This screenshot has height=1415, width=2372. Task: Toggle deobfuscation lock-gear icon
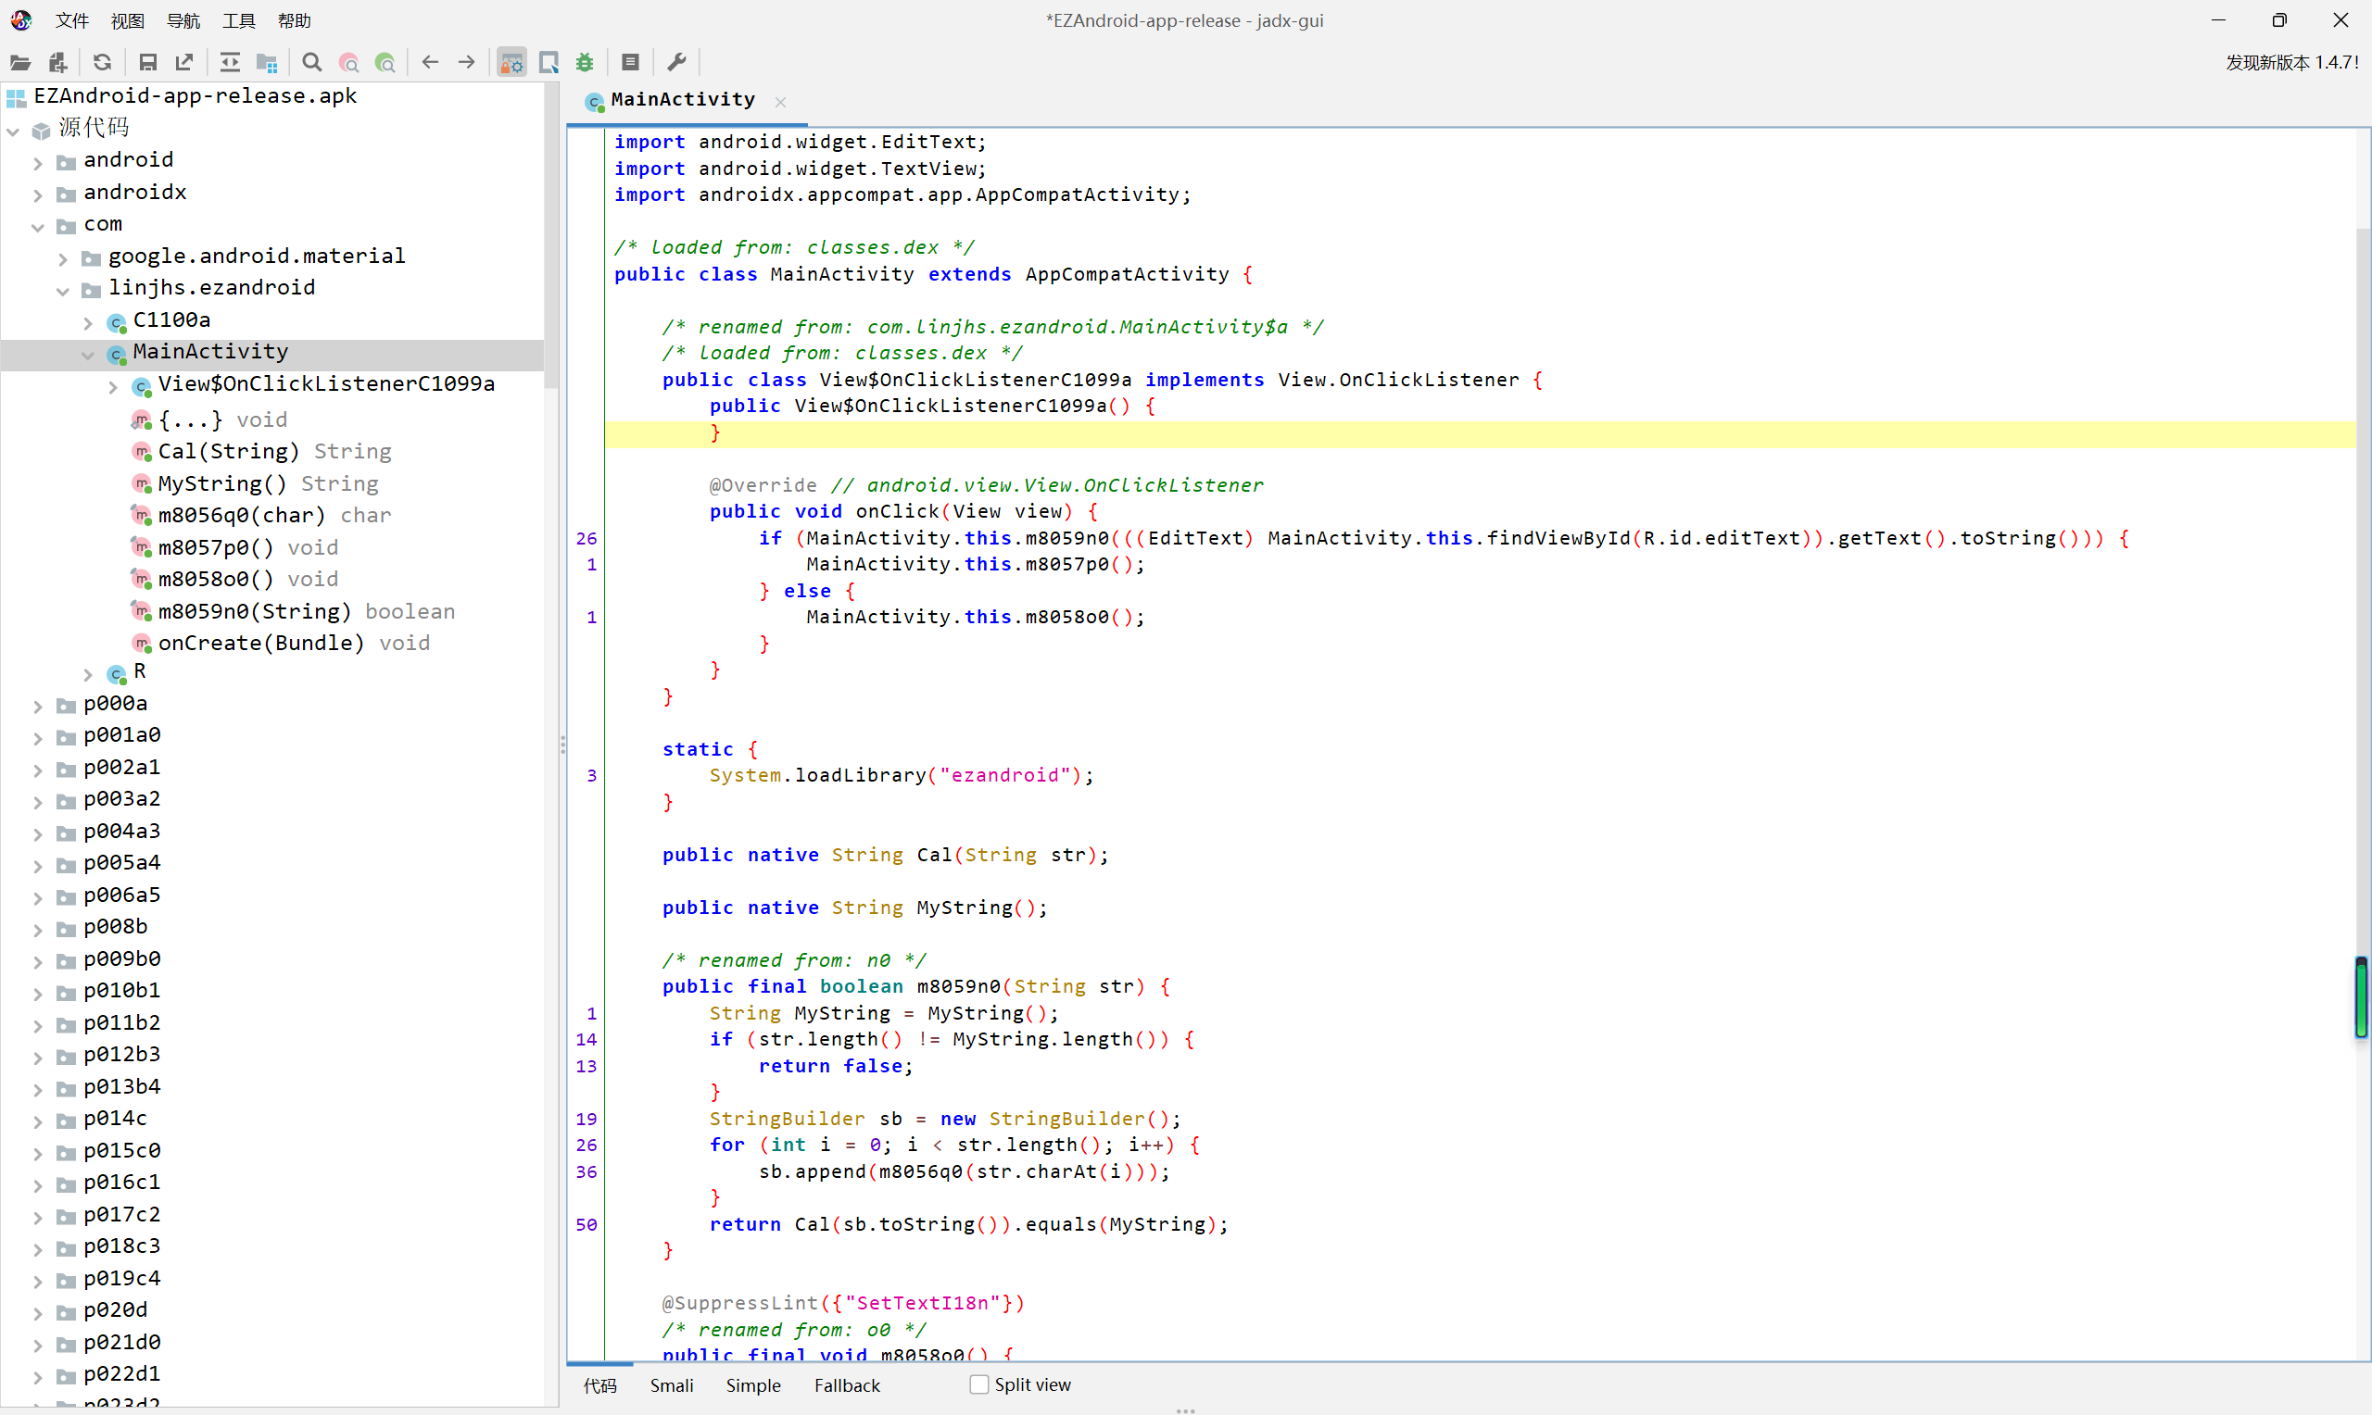click(x=512, y=63)
